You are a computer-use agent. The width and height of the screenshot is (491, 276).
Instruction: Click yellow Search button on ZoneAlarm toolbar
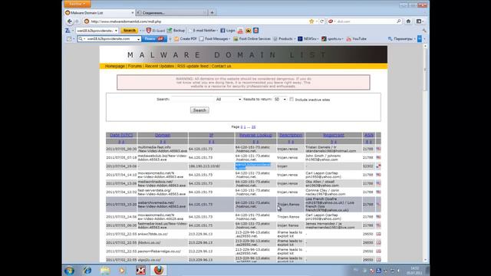point(129,31)
